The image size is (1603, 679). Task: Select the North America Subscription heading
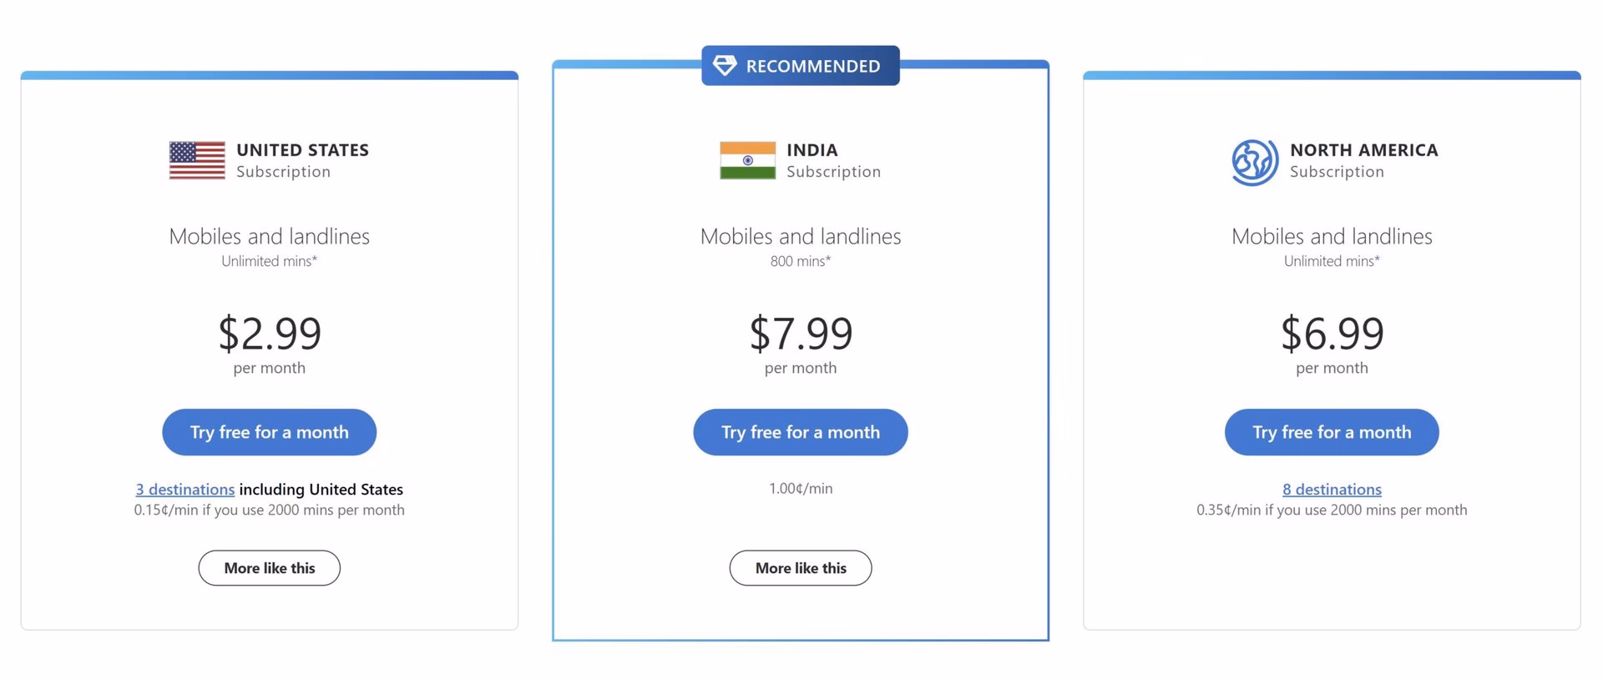point(1364,160)
